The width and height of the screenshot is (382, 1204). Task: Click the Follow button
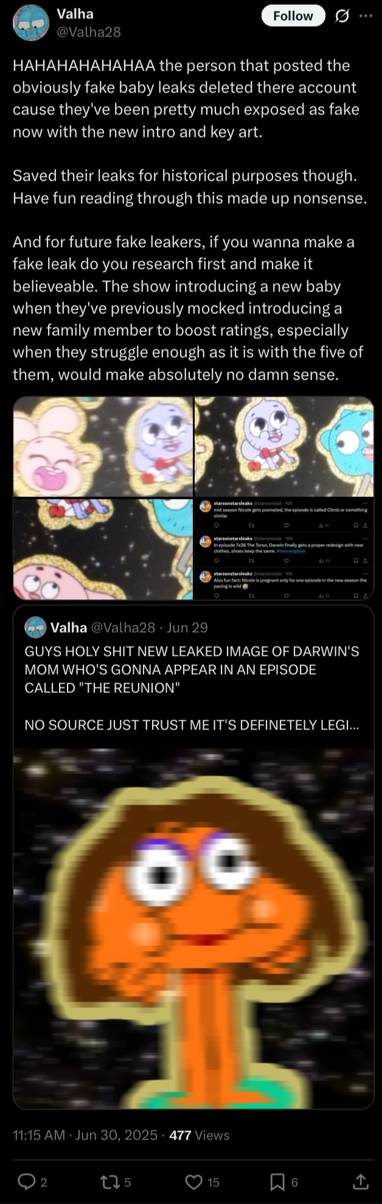click(x=293, y=16)
